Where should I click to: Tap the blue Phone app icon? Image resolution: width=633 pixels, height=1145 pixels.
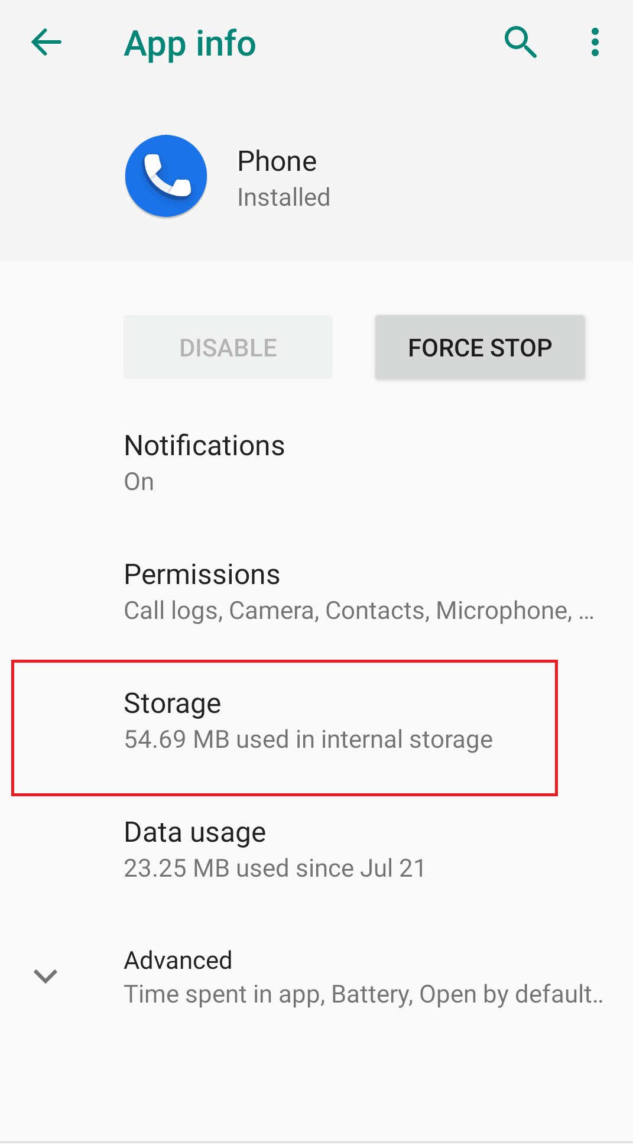[165, 175]
